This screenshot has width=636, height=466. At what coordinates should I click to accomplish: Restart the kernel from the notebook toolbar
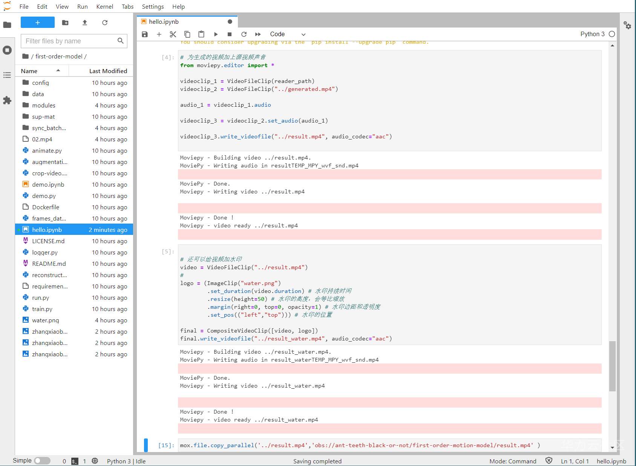pyautogui.click(x=244, y=34)
